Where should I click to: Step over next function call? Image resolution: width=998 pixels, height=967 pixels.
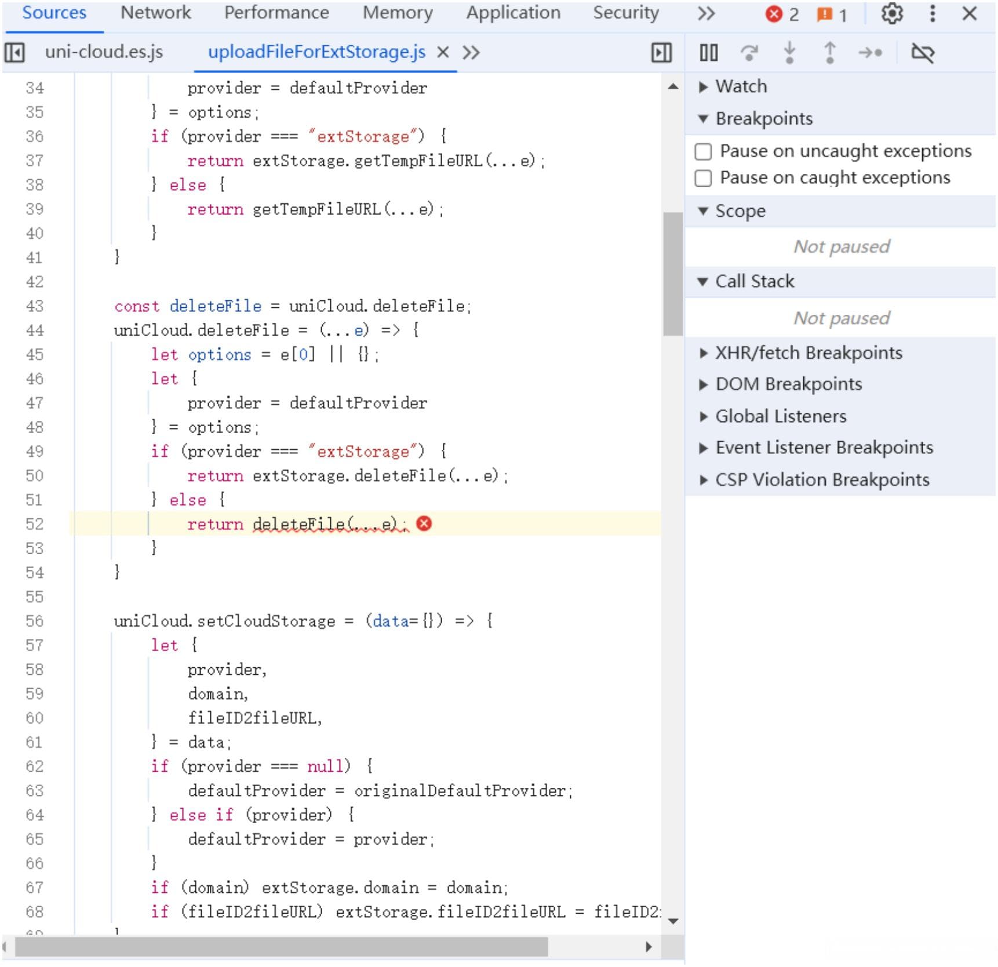749,53
